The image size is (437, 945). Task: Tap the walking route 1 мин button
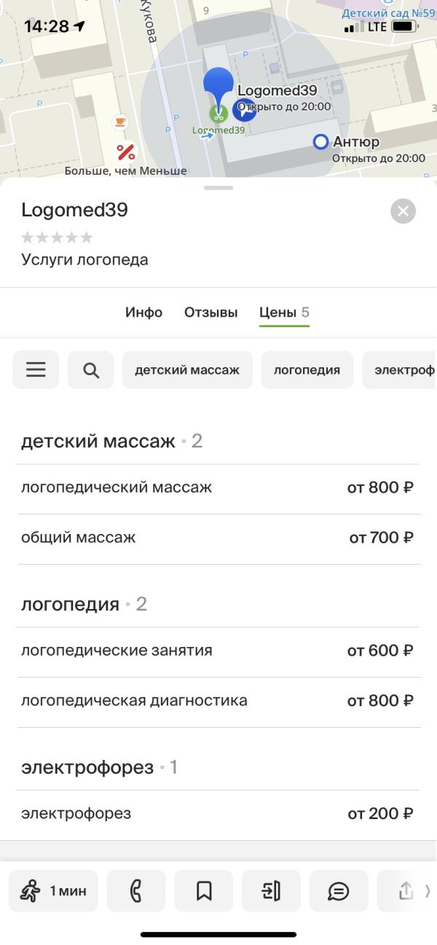click(x=53, y=890)
